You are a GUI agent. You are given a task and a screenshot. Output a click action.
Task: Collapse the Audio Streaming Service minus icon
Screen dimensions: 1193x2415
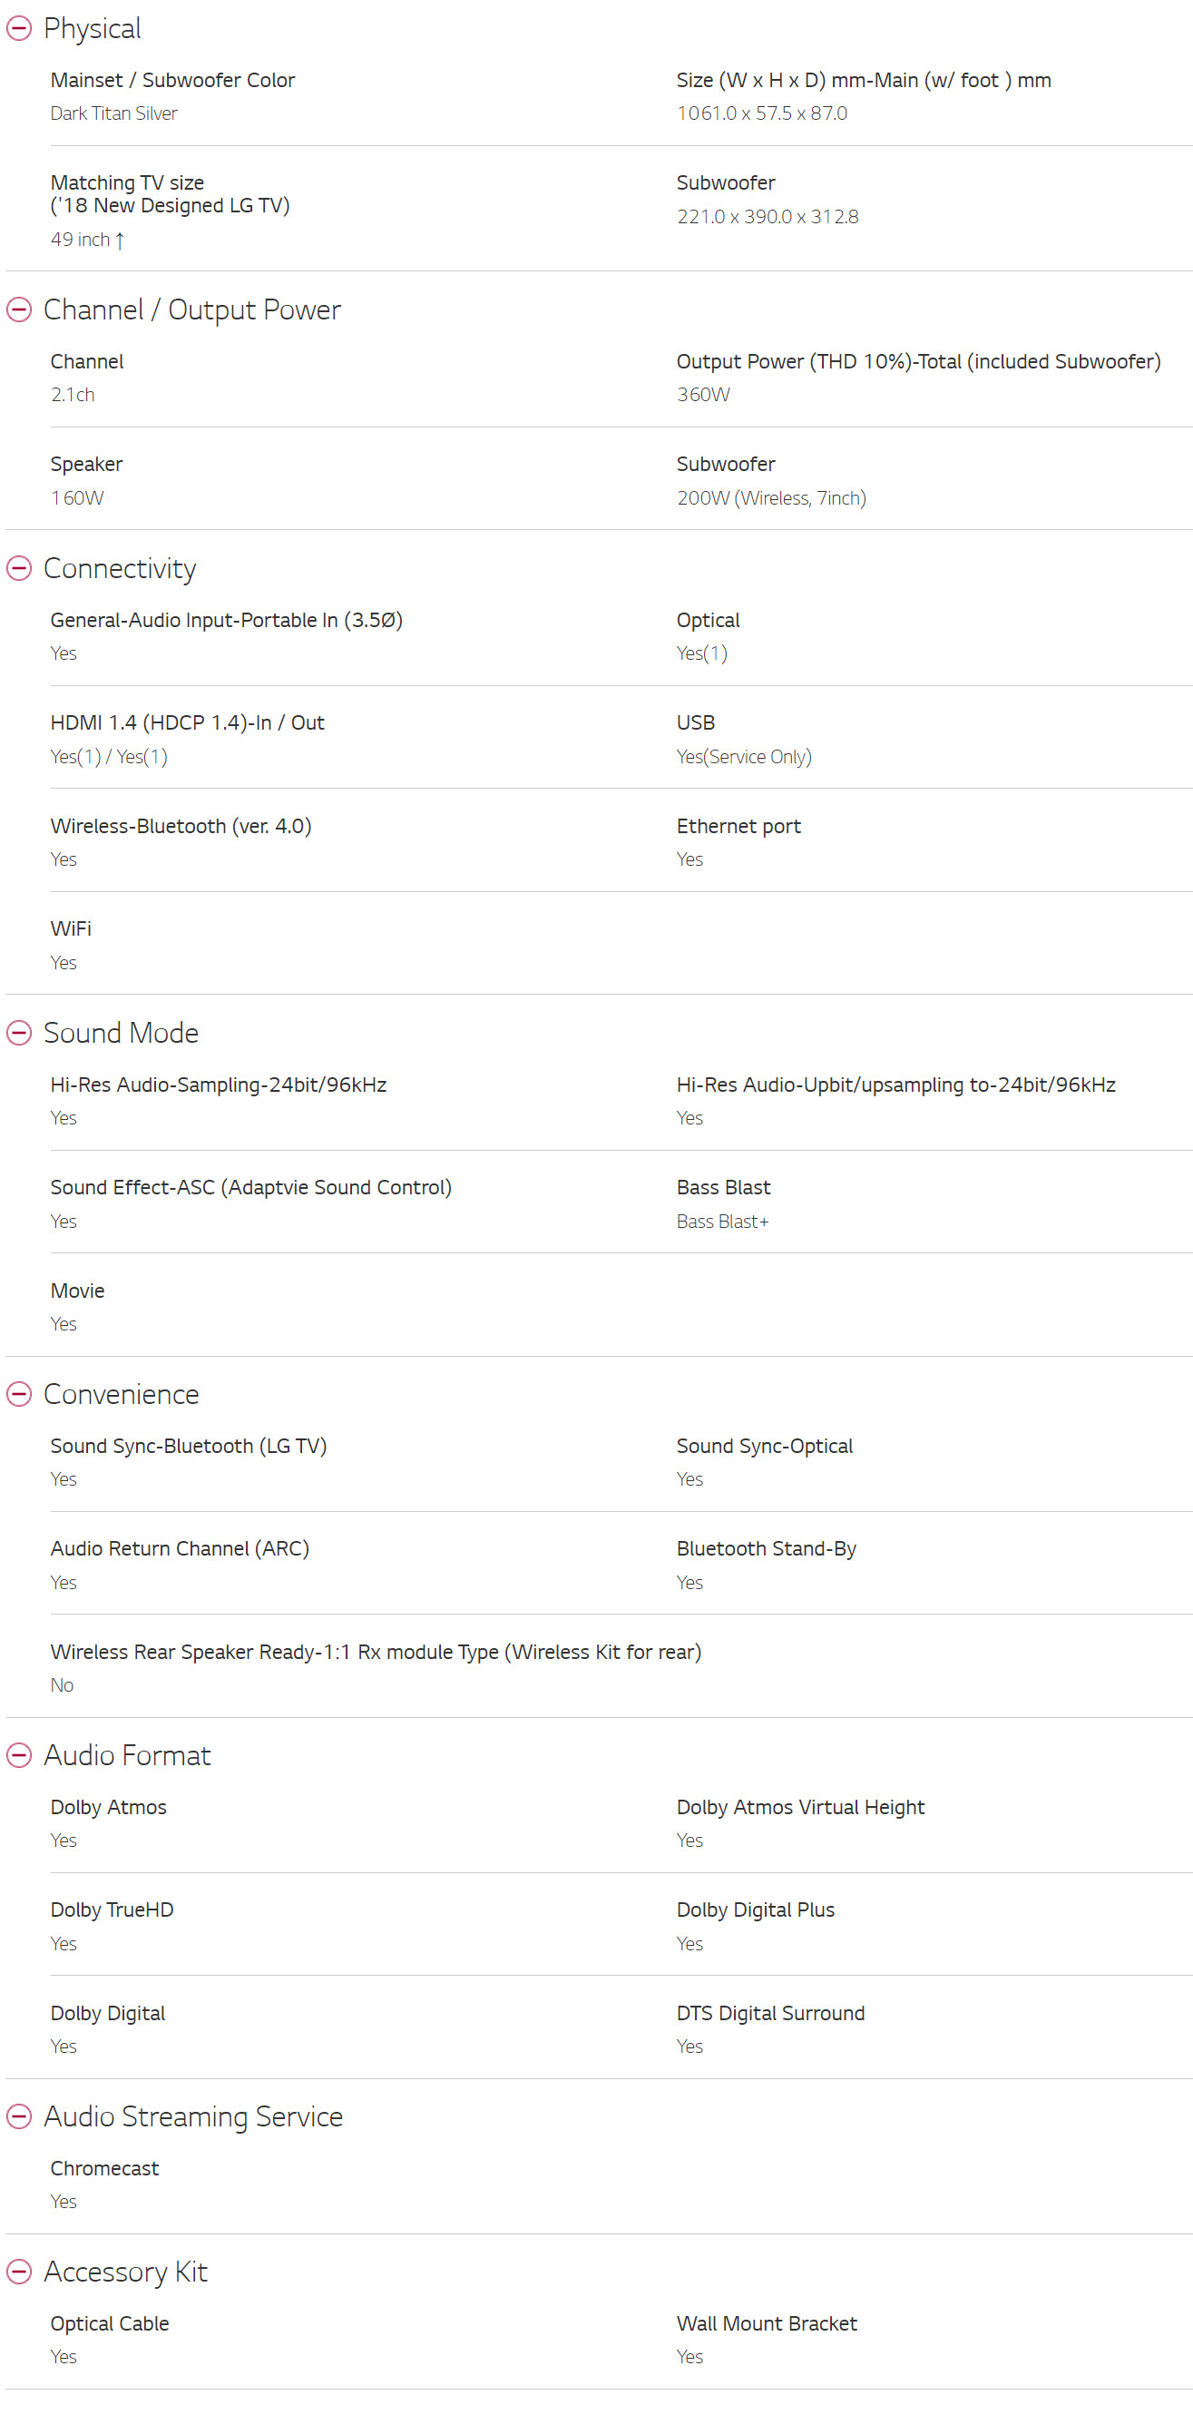tap(19, 2116)
